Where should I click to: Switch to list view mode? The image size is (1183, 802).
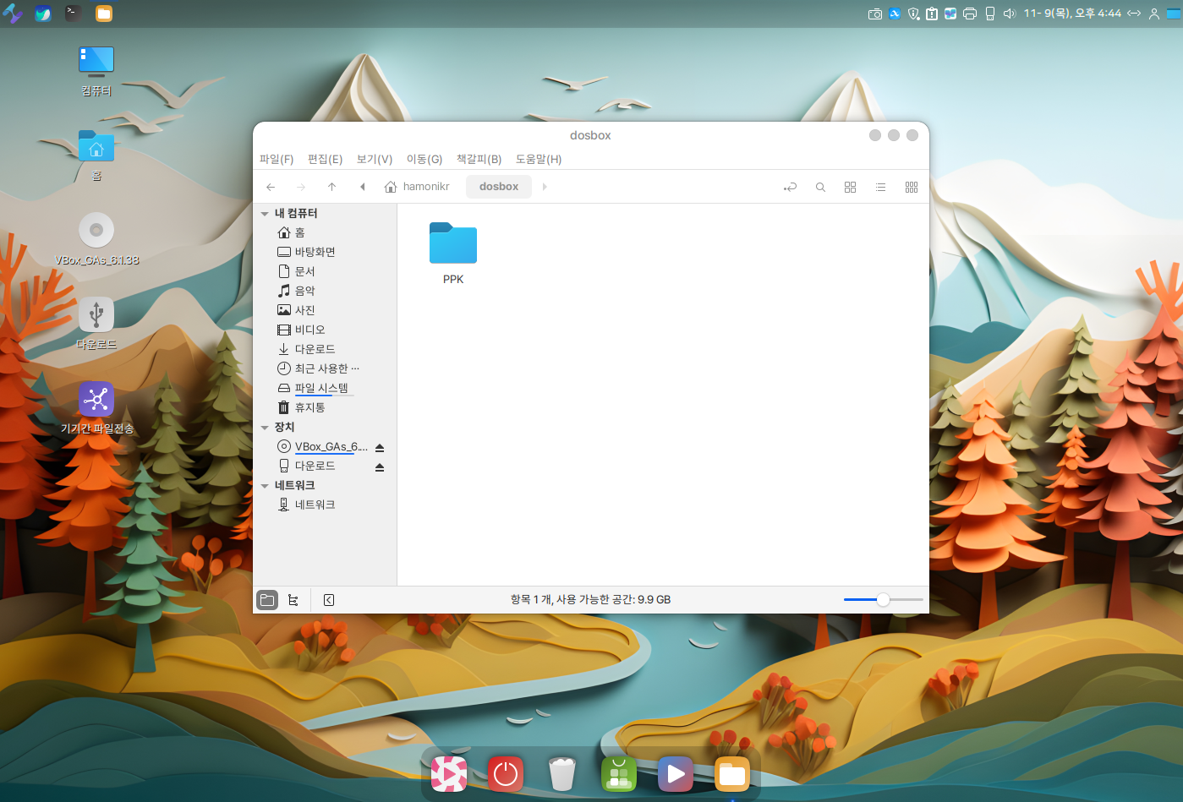coord(880,187)
